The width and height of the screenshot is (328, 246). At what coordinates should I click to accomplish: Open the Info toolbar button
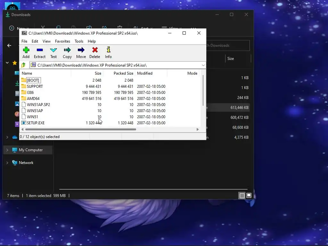tap(108, 53)
